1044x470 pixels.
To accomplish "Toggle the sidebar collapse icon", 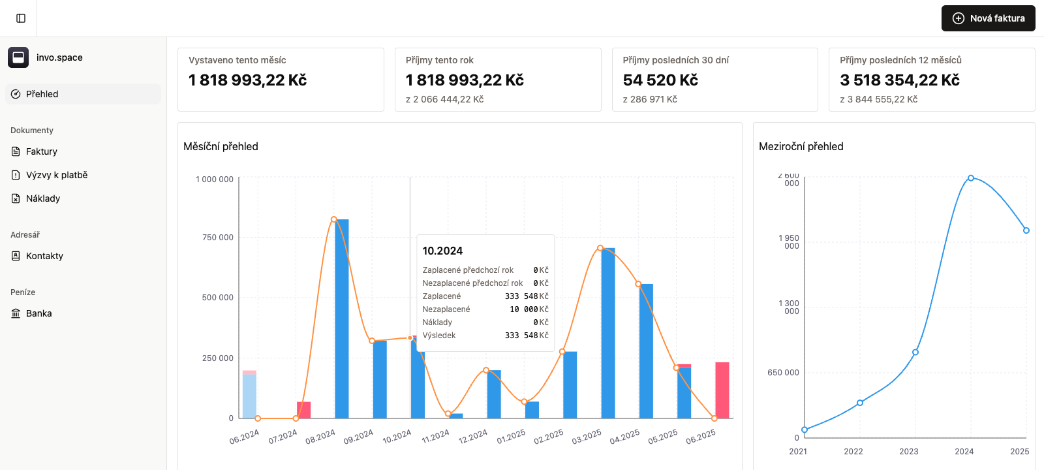I will coord(21,18).
